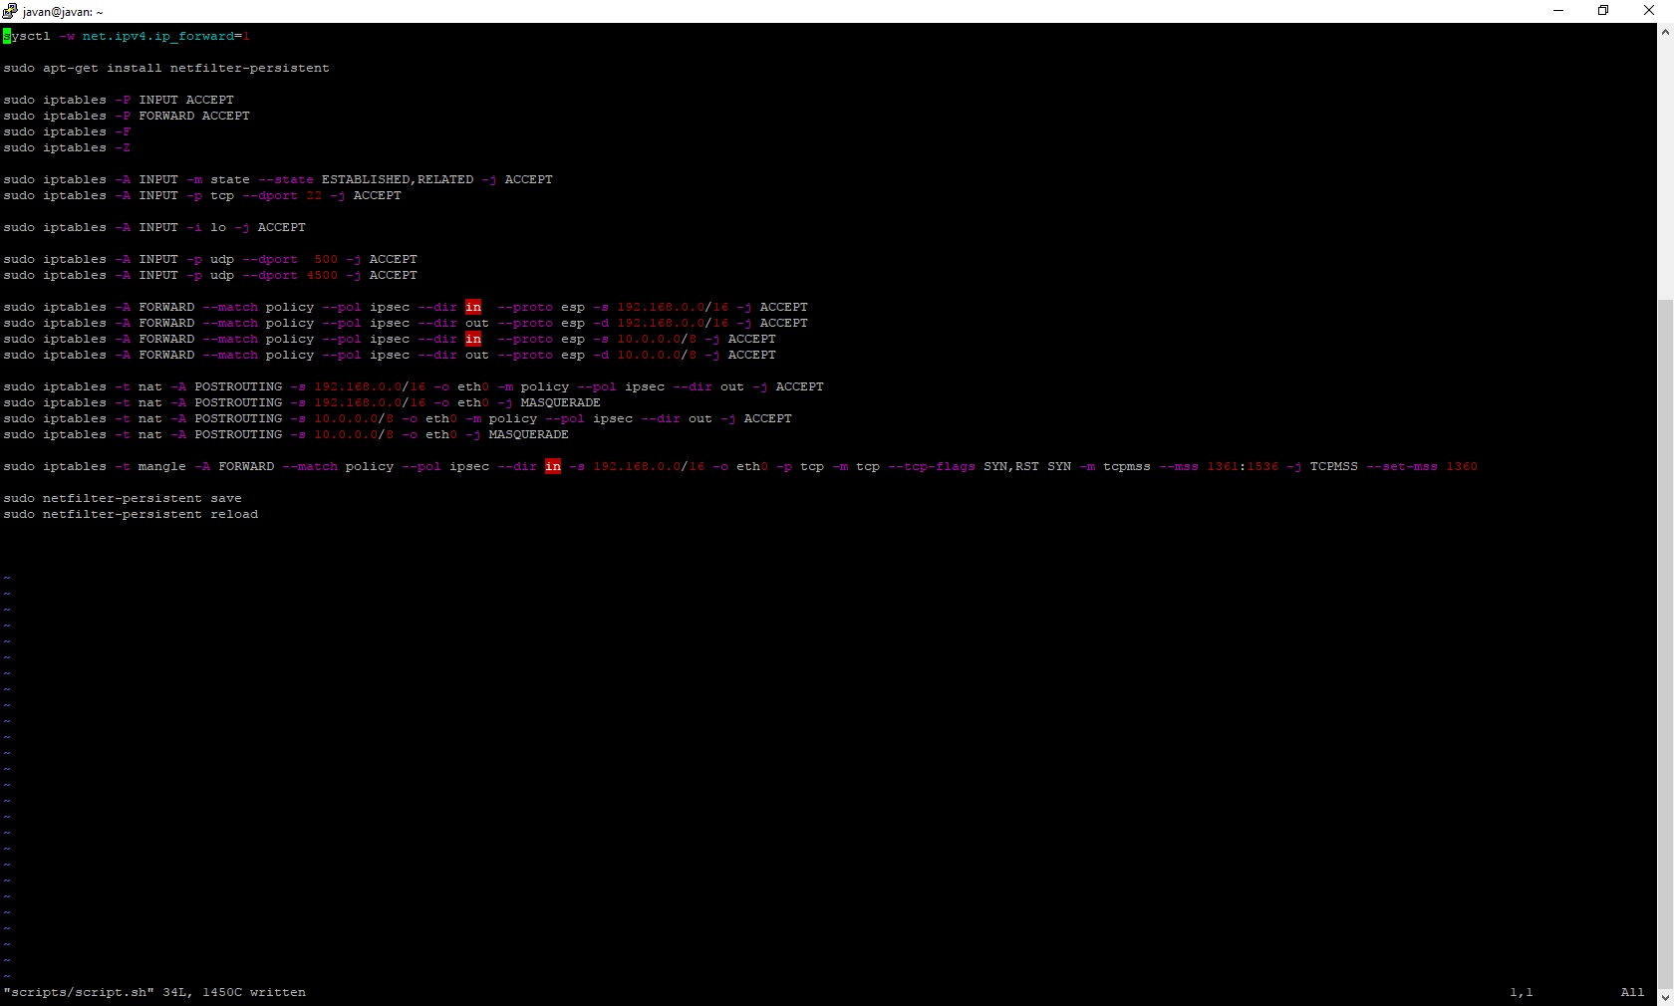
Task: Click port number '22' in the tcp rule
Action: [x=314, y=195]
